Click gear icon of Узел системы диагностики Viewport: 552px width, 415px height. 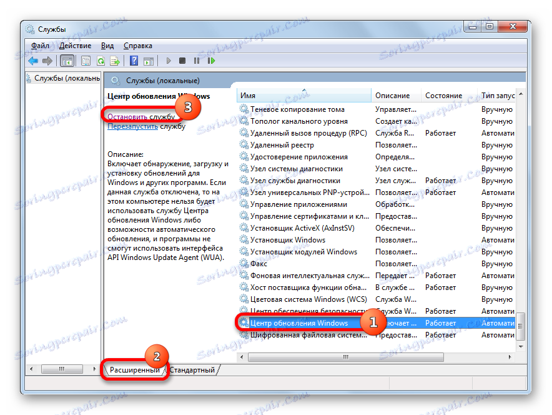coord(244,168)
